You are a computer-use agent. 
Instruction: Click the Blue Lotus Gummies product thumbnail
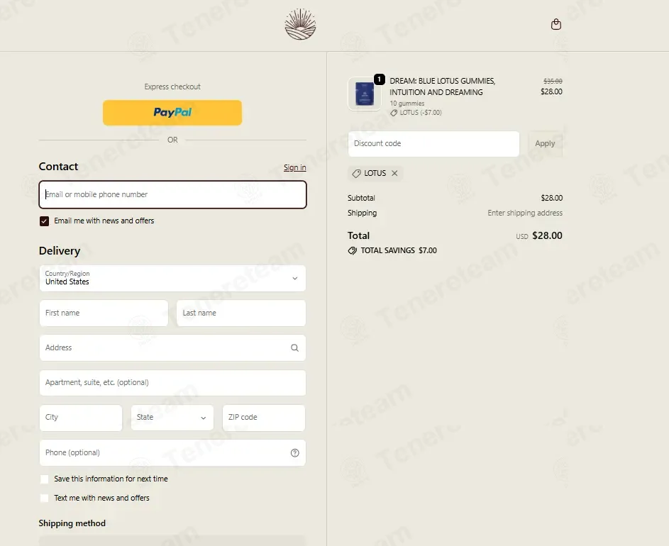[x=365, y=94]
